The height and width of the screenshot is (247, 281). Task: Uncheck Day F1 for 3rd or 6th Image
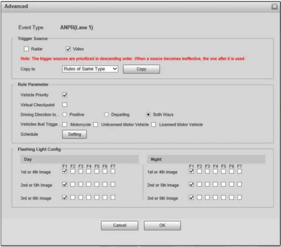tap(65, 197)
